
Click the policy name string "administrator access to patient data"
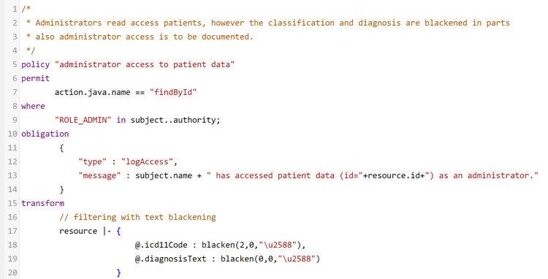145,64
